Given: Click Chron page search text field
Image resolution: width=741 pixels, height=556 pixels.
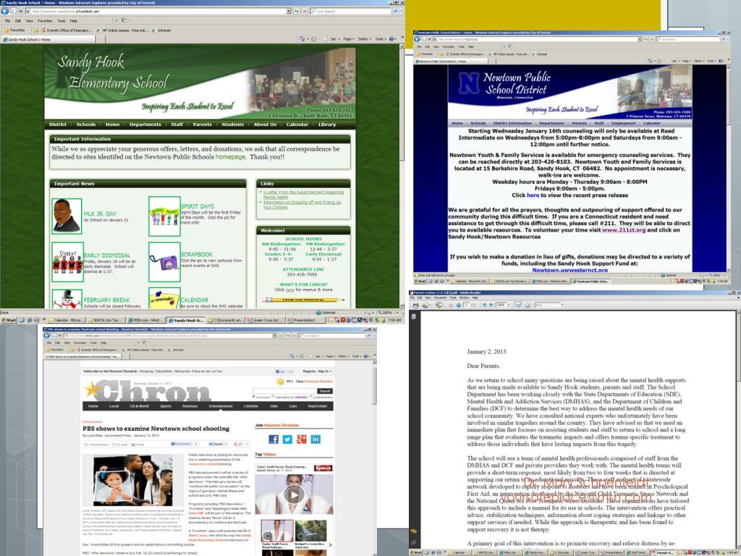Looking at the screenshot, I should [x=284, y=391].
